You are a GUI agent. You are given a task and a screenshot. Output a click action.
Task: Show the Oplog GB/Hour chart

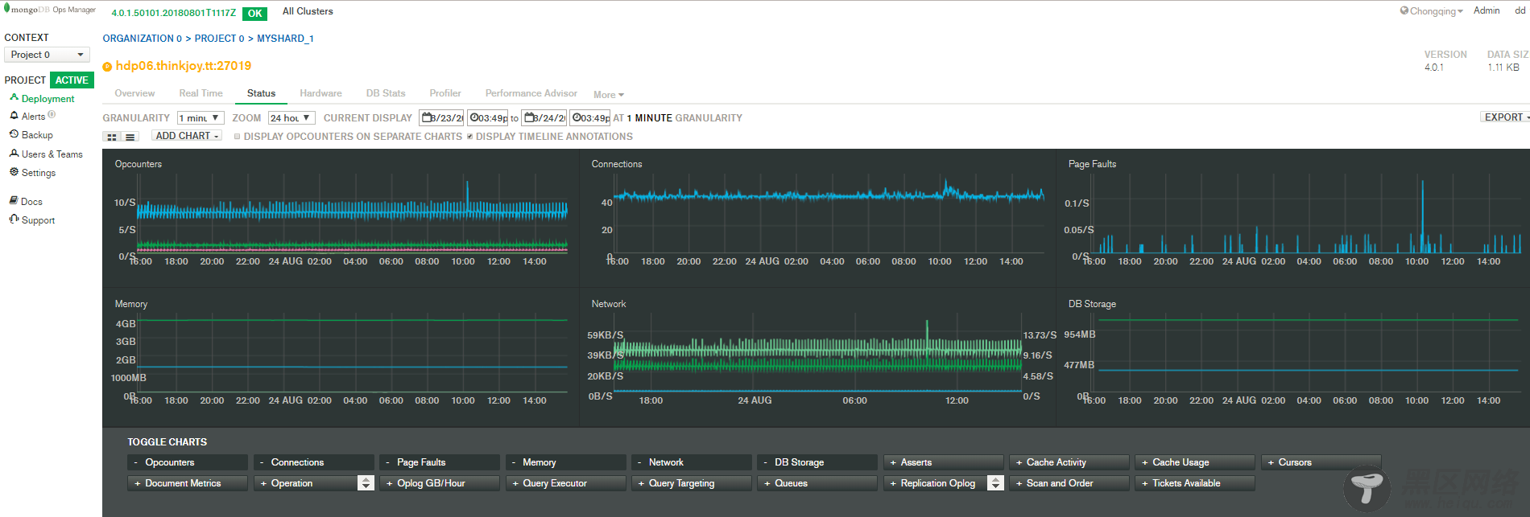coord(440,483)
